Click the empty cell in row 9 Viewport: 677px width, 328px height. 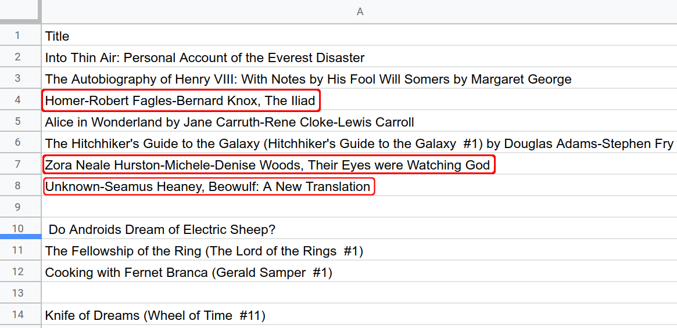pos(359,207)
